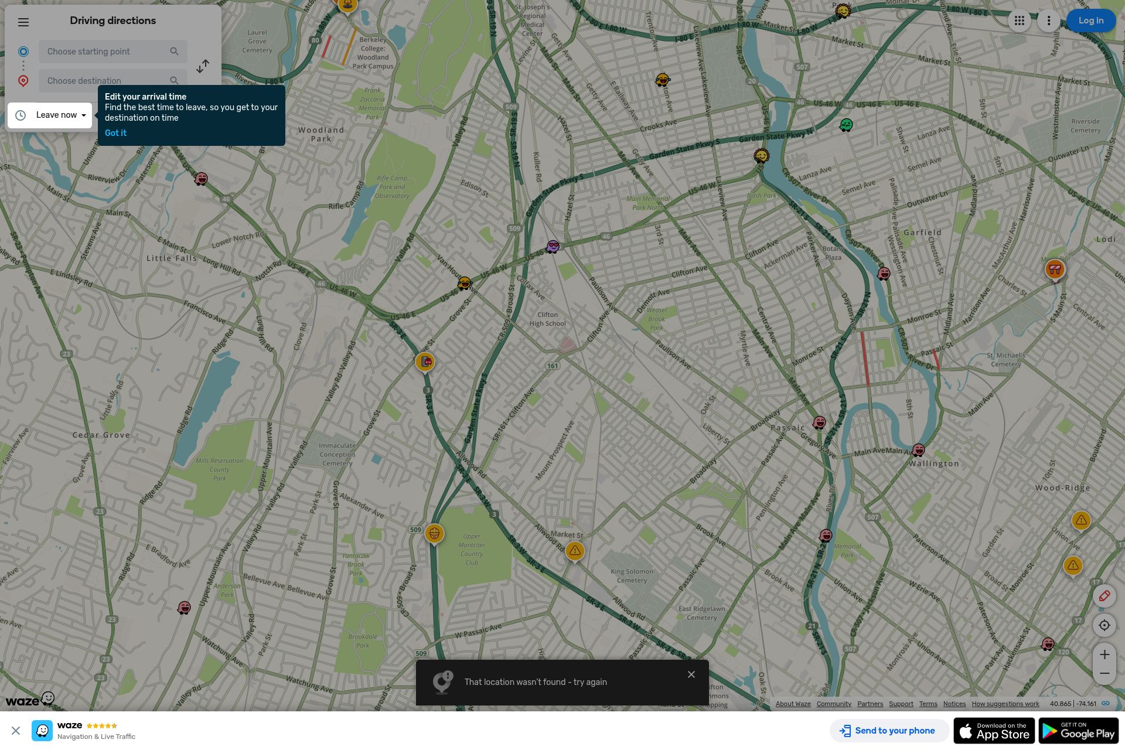
Task: Close the Waze app promo banner
Action: (x=16, y=731)
